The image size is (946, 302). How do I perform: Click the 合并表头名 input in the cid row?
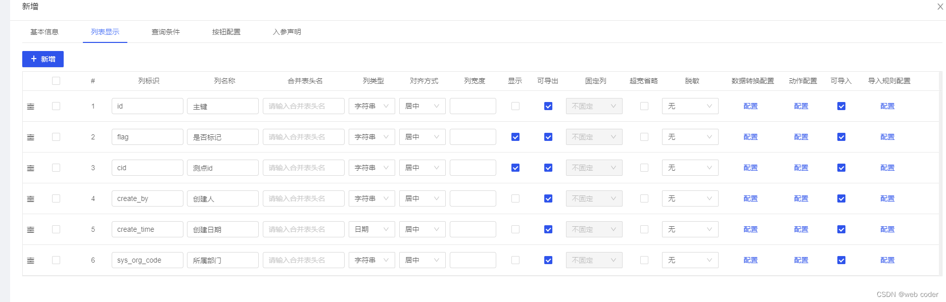(x=304, y=168)
